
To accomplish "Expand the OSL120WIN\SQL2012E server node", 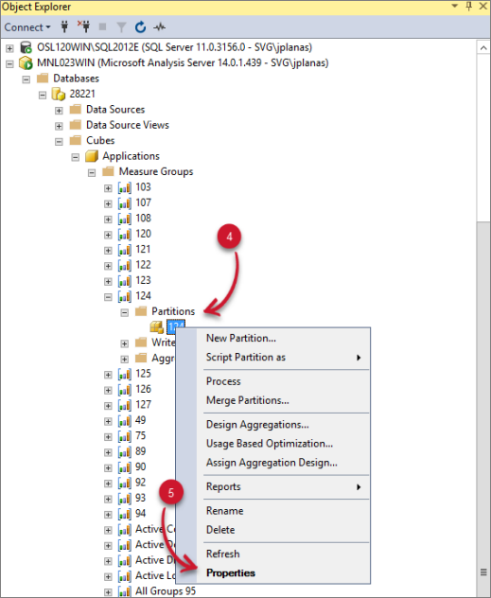I will pos(9,48).
